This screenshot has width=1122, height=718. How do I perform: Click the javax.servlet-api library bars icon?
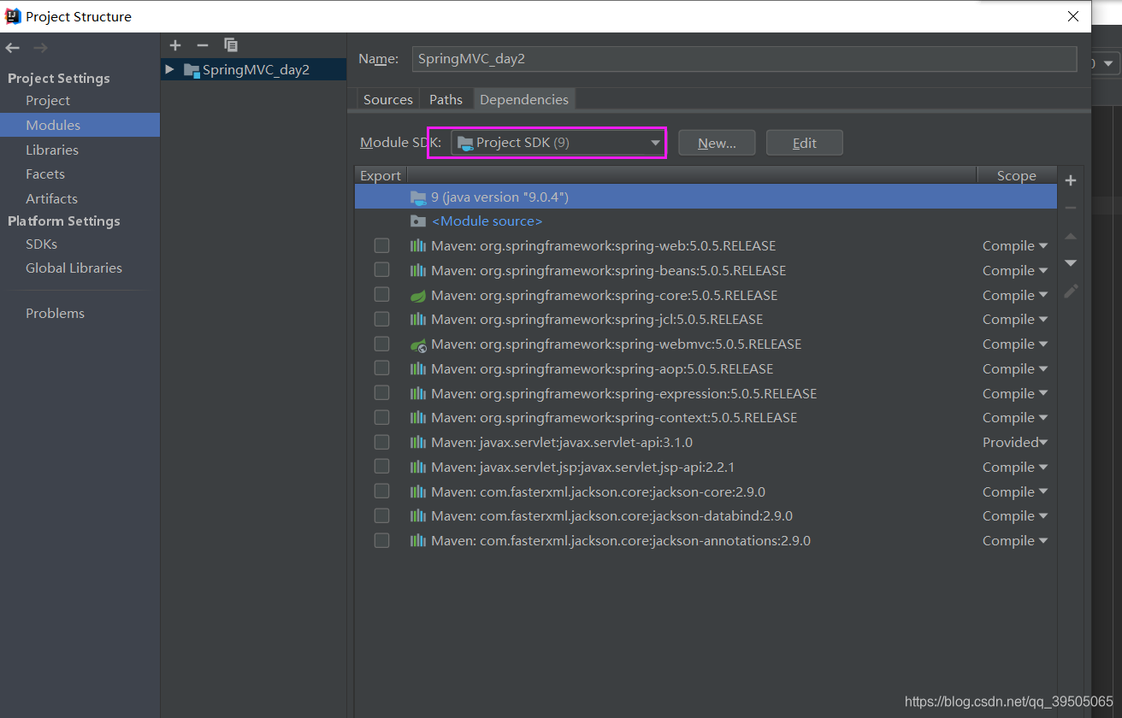[x=418, y=443]
